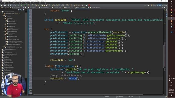Minimize the editor area
Viewport: 175px width, 98px height.
click(162, 8)
